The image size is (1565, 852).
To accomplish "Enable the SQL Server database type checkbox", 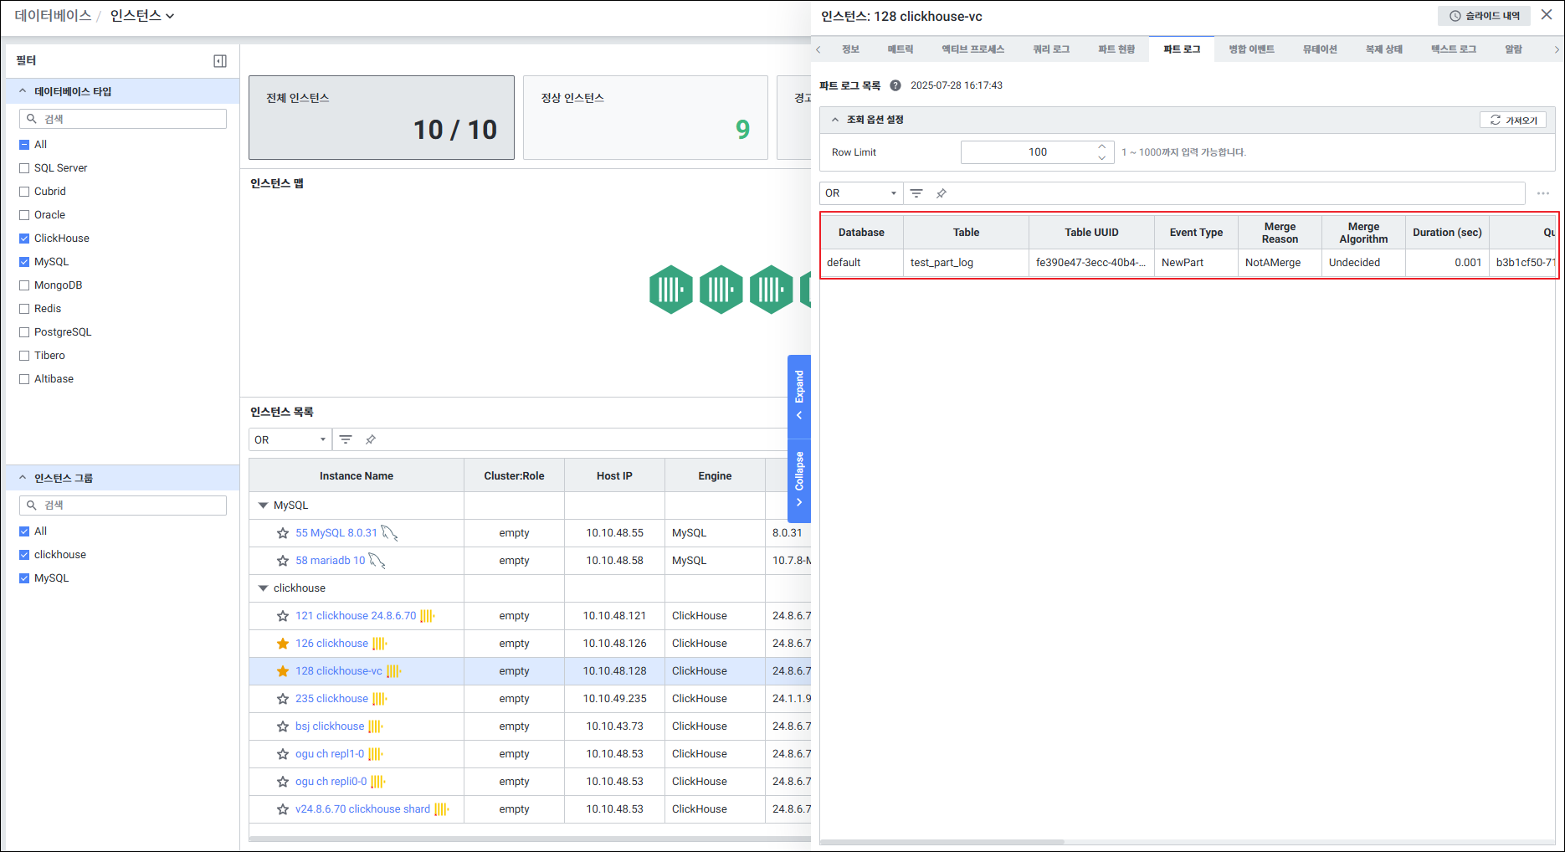I will (x=24, y=168).
